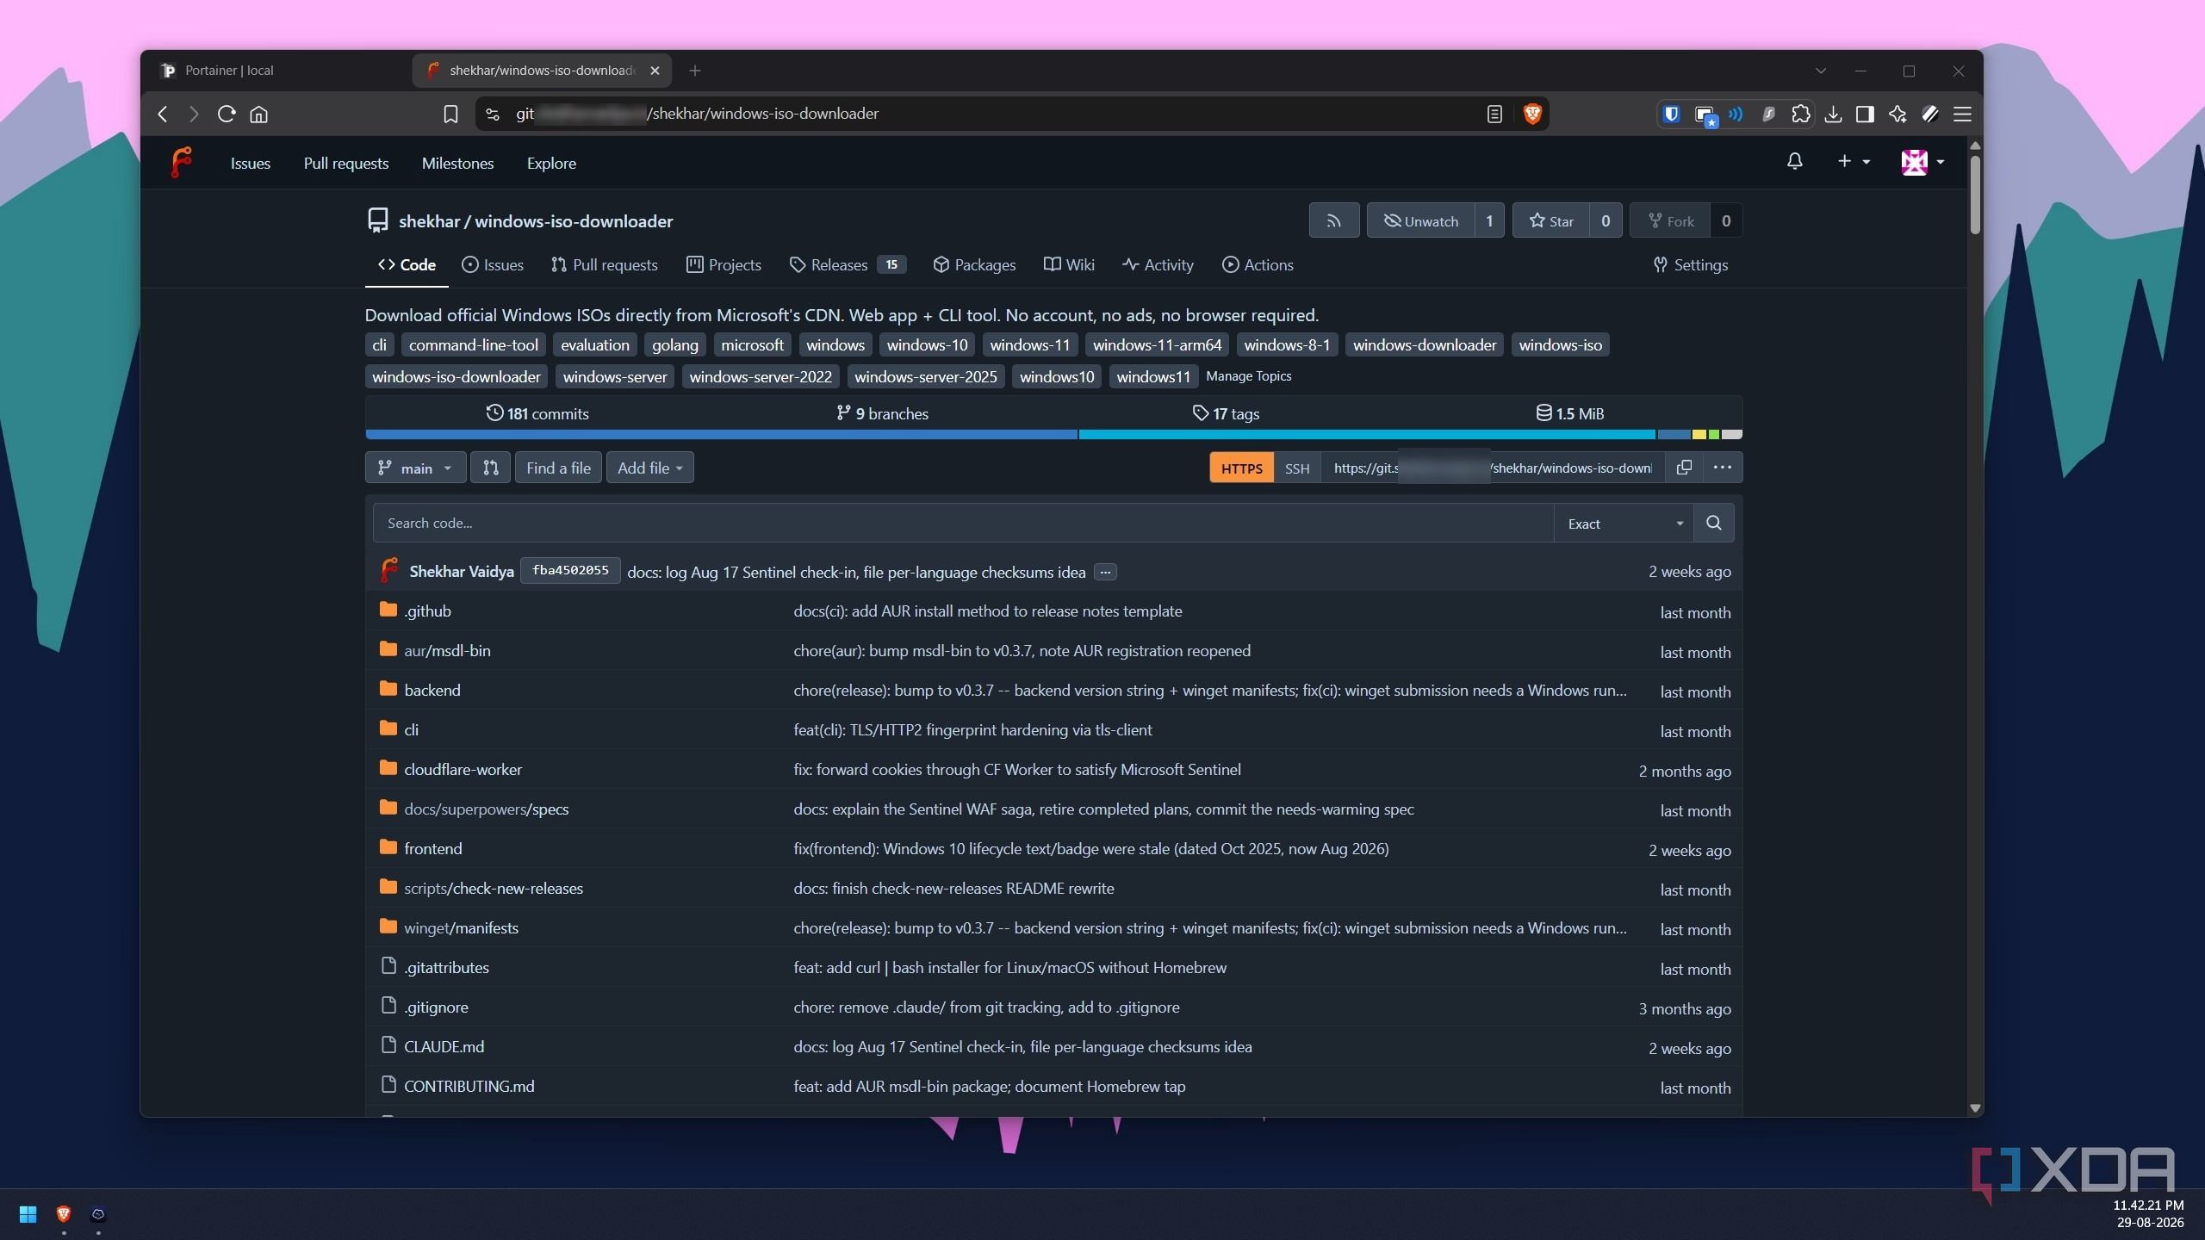Viewport: 2205px width, 1240px height.
Task: Reload the current page
Action: (226, 114)
